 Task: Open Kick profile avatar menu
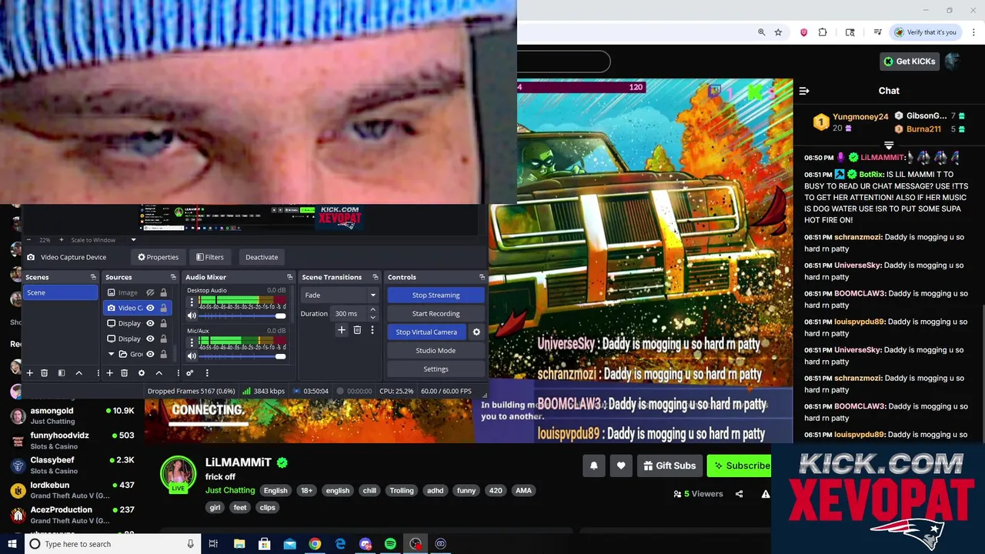(953, 62)
